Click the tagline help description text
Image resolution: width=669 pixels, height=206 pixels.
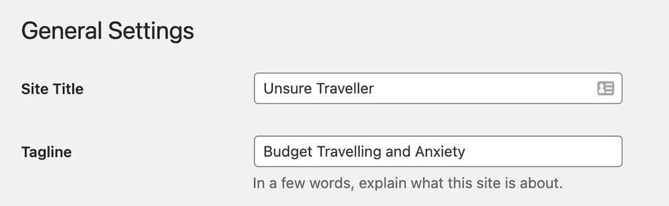pos(408,183)
